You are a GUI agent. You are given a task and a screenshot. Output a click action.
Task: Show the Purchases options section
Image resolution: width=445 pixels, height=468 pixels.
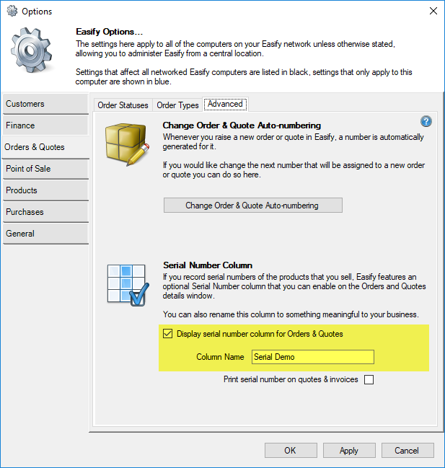45,212
